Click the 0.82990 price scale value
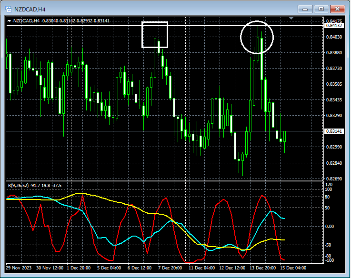351x278 pixels. click(x=334, y=147)
